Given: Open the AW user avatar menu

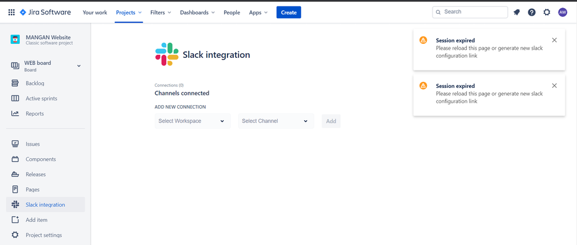Looking at the screenshot, I should (x=563, y=12).
